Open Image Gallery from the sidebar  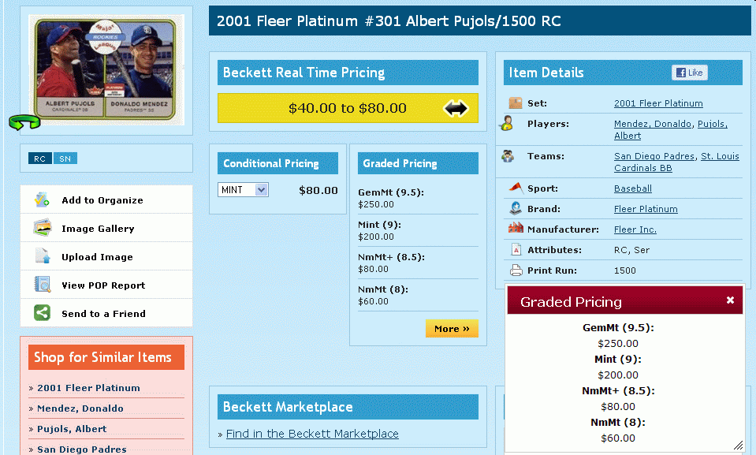click(x=106, y=228)
